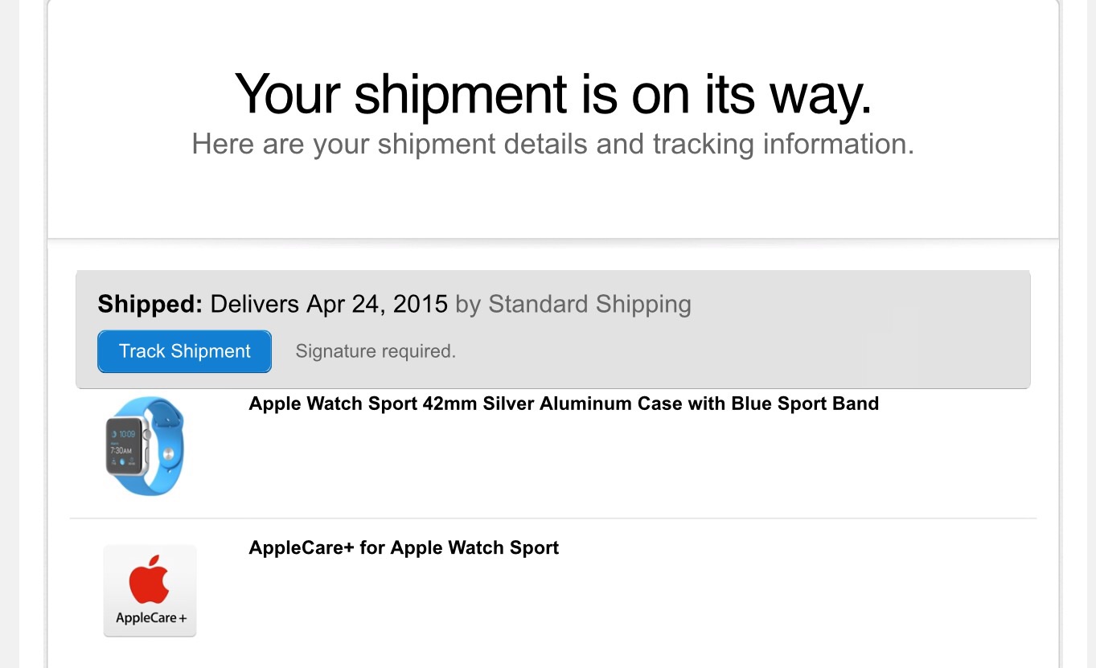The height and width of the screenshot is (668, 1096).
Task: Click the divider line between the two items
Action: click(553, 518)
